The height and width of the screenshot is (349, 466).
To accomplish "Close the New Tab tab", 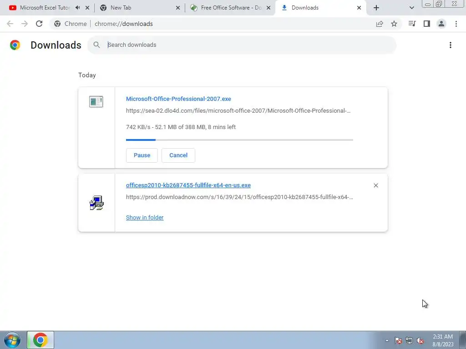I will 178,8.
